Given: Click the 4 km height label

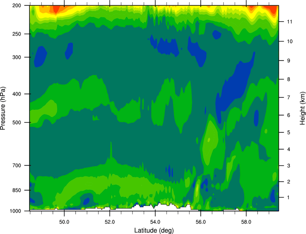Looking at the screenshot, I should pyautogui.click(x=289, y=149).
